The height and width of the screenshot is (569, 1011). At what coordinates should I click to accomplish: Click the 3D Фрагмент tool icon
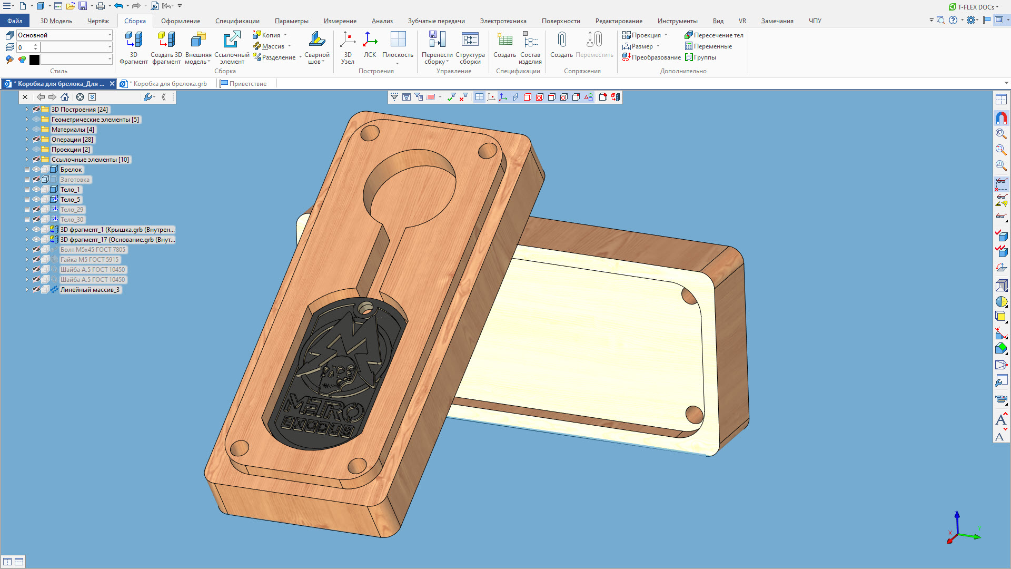coord(134,40)
